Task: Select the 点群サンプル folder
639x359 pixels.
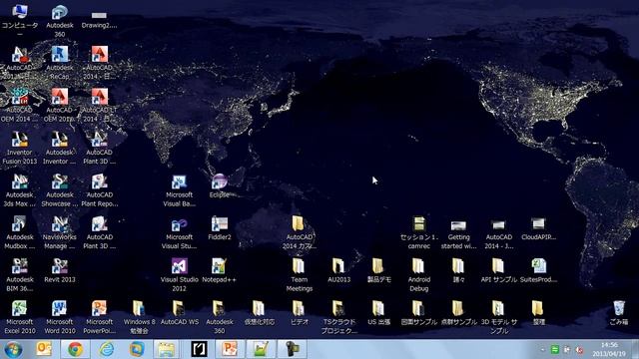Action: coord(458,312)
